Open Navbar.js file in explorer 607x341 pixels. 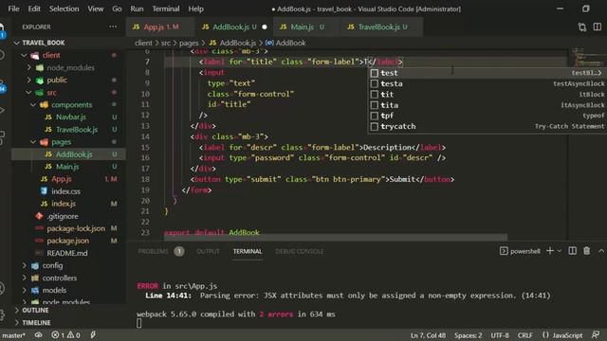(x=71, y=117)
